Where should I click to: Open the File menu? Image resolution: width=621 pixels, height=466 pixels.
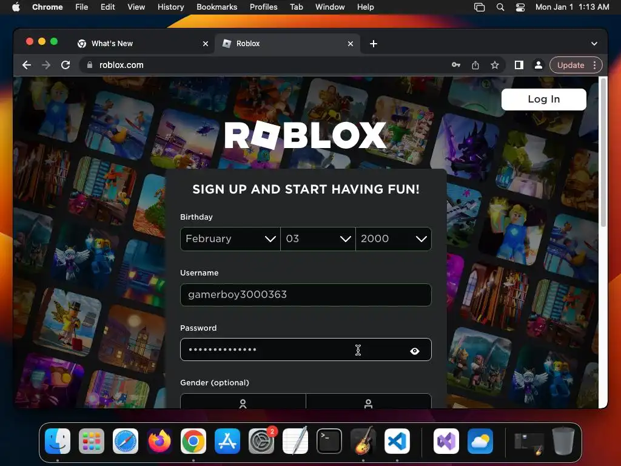(x=82, y=7)
